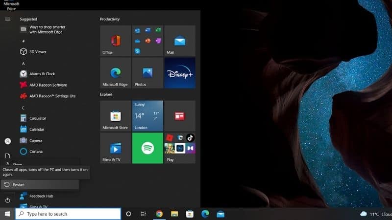Click the C letter group header
Image resolution: width=392 pixels, height=220 pixels.
pyautogui.click(x=23, y=108)
